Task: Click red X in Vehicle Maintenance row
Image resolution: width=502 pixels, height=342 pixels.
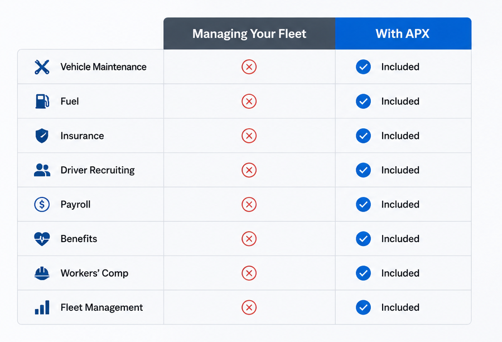Action: [249, 67]
